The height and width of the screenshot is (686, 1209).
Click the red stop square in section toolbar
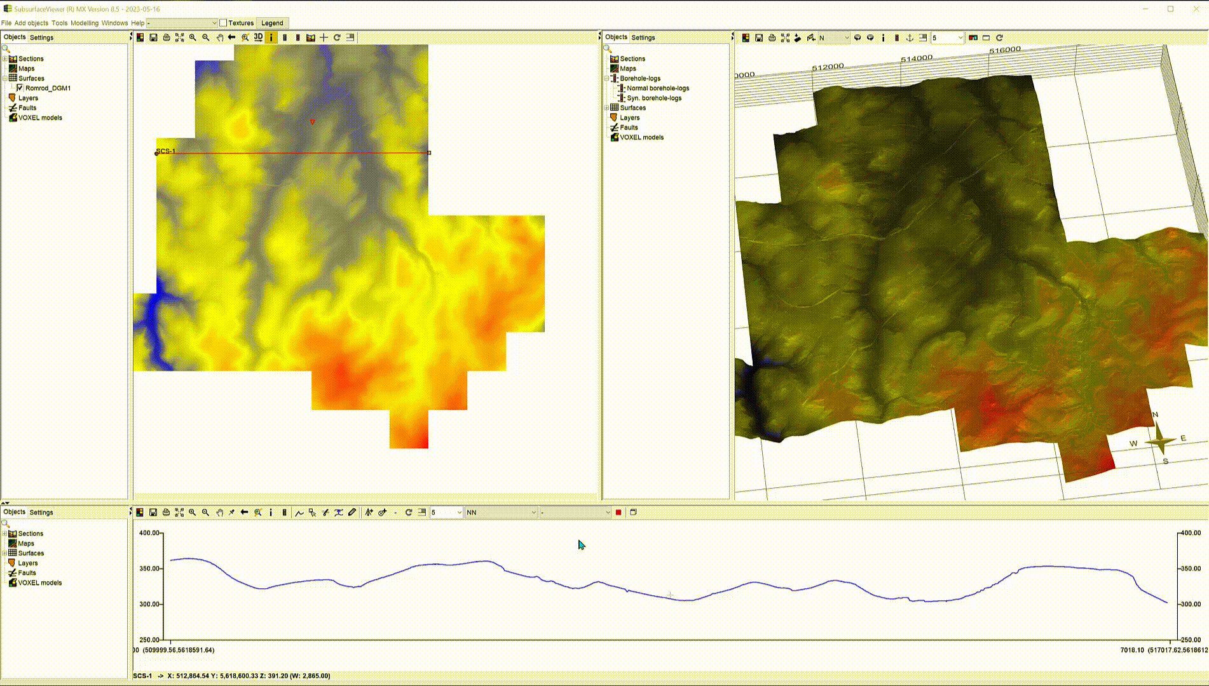point(618,512)
